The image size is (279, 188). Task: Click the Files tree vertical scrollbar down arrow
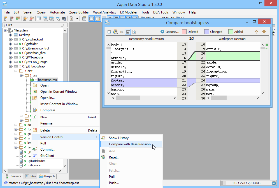point(65,166)
